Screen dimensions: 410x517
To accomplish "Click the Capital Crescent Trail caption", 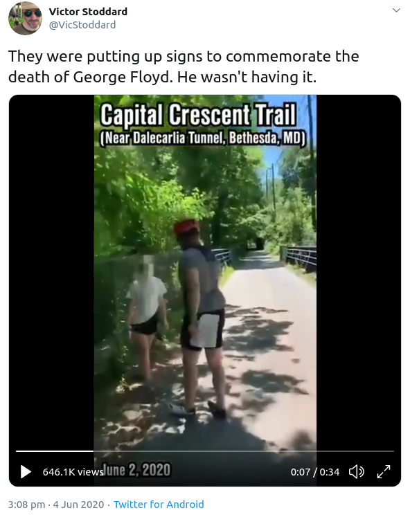I will [198, 114].
